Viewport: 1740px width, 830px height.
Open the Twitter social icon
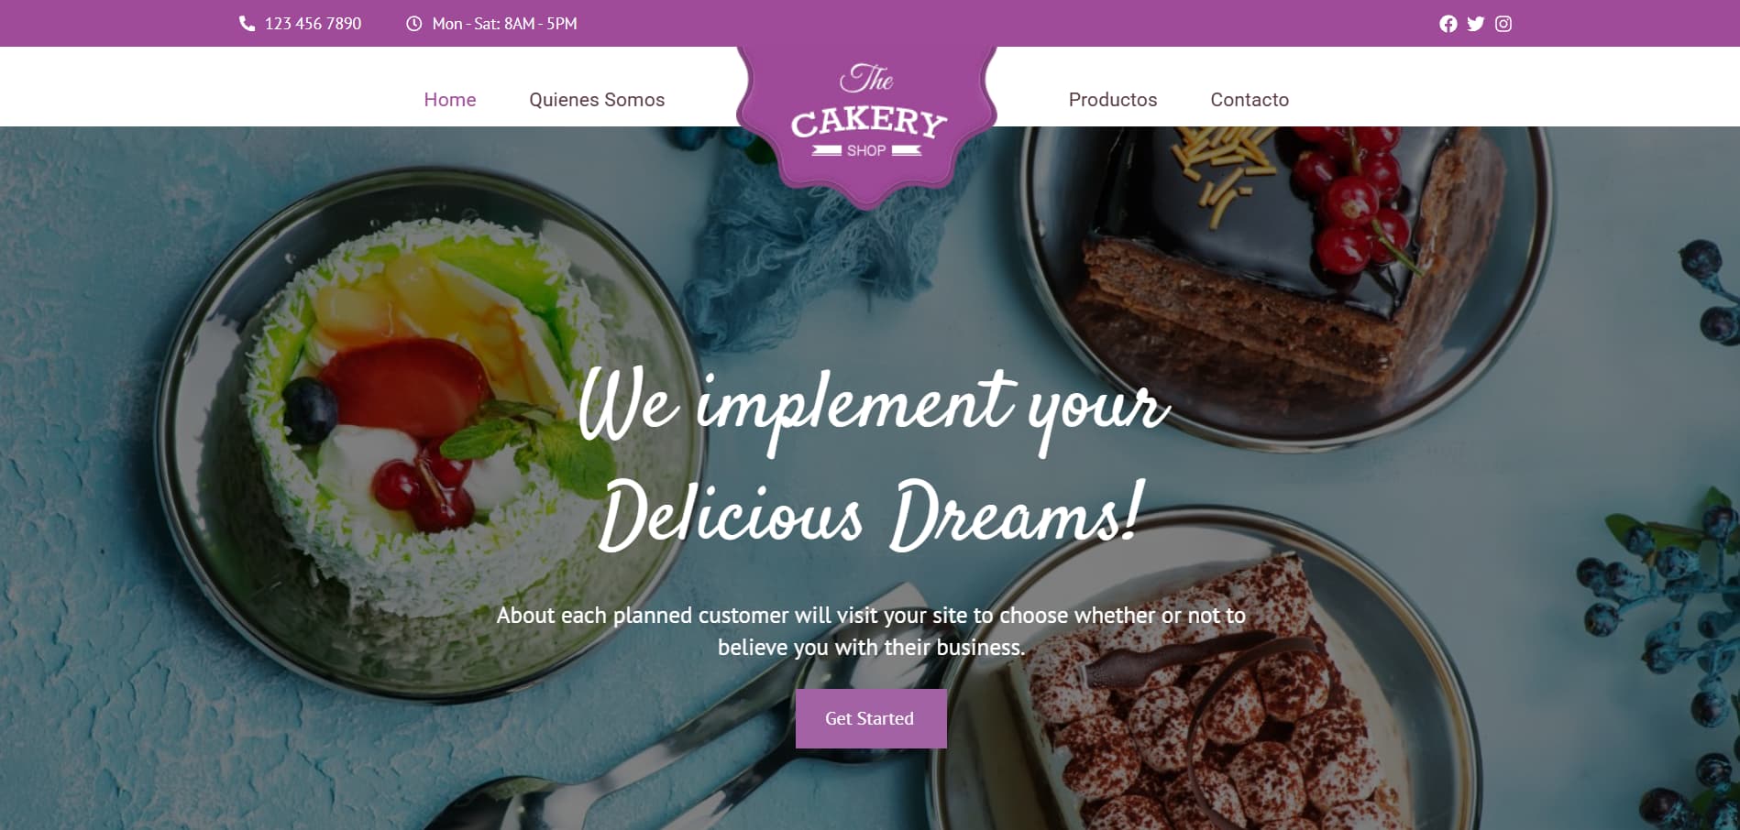click(x=1475, y=24)
